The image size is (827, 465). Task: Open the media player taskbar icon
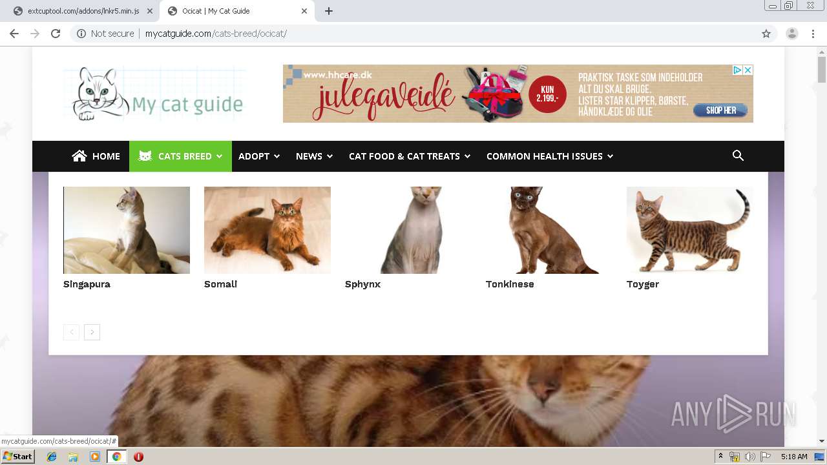pos(95,457)
